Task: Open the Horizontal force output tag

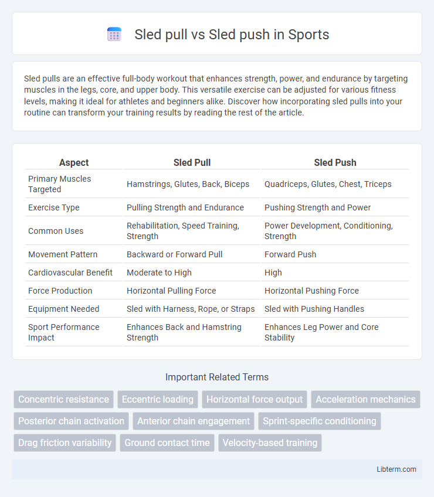Action: tap(255, 399)
